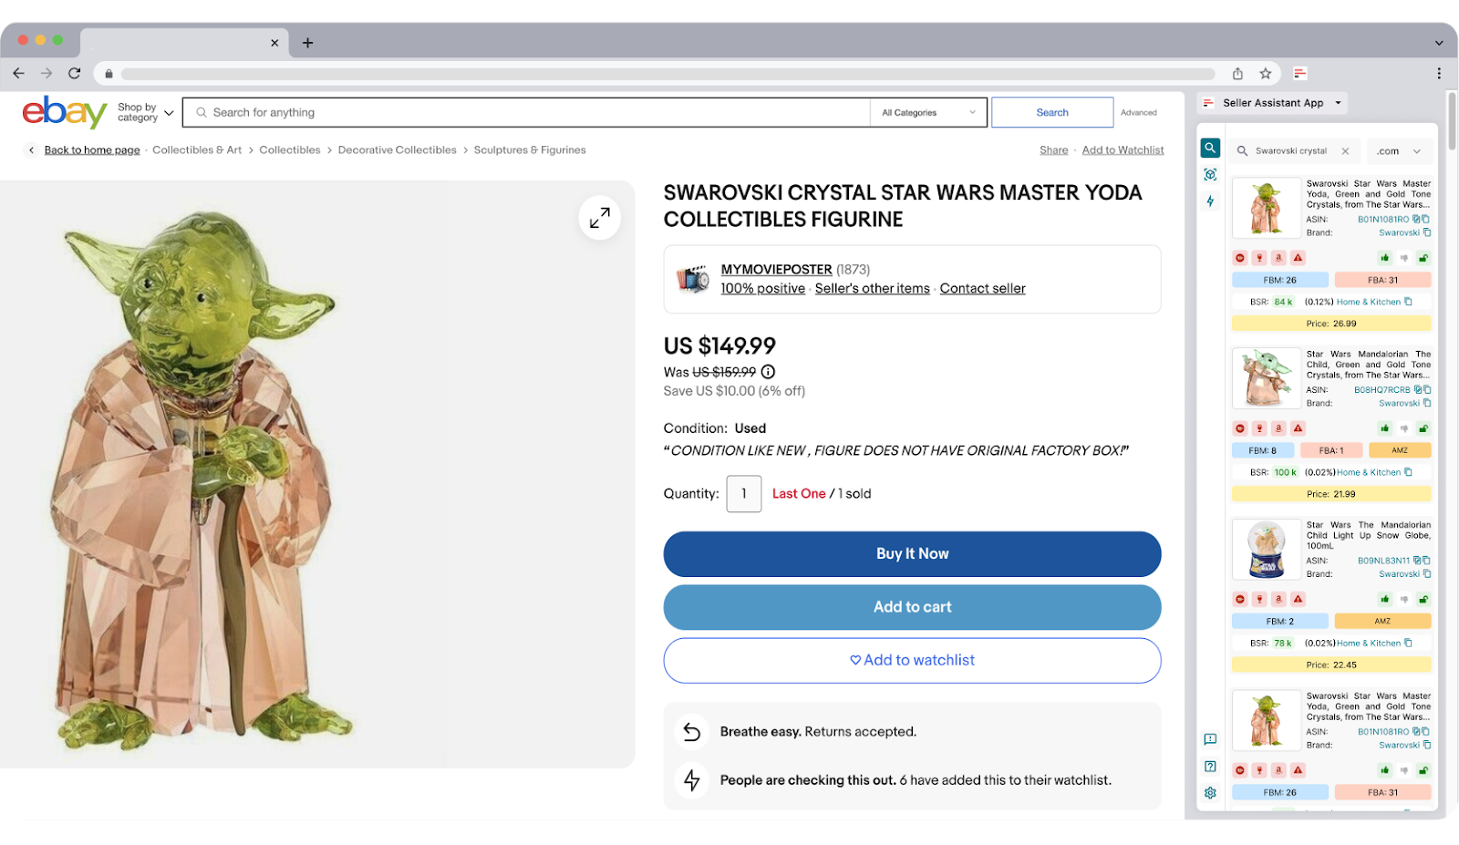Open the lightning quick-actions icon in sidebar
The width and height of the screenshot is (1459, 845).
(1210, 201)
